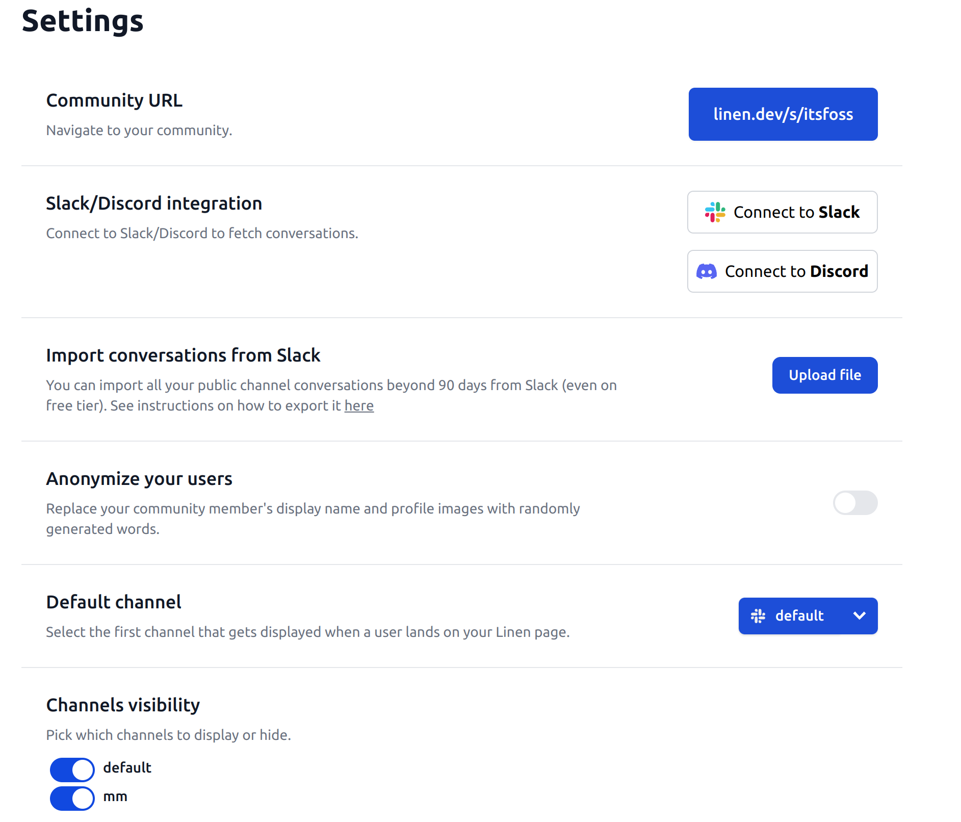The image size is (961, 822).
Task: Click the channel icon in default dropdown
Action: [758, 616]
